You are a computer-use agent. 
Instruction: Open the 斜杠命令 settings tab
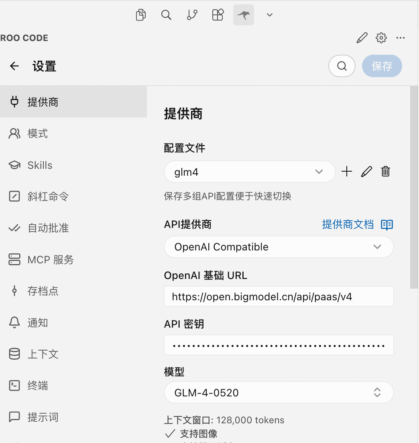73,196
